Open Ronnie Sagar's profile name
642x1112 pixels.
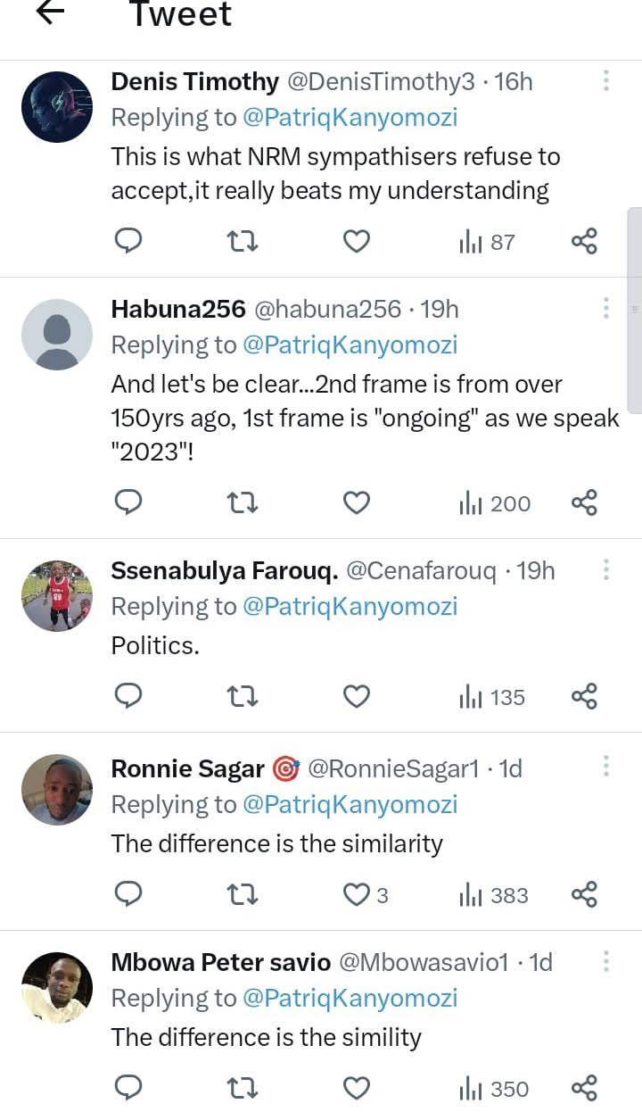187,768
